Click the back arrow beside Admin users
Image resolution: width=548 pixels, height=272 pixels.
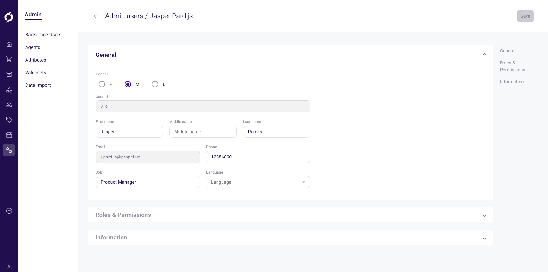point(96,16)
